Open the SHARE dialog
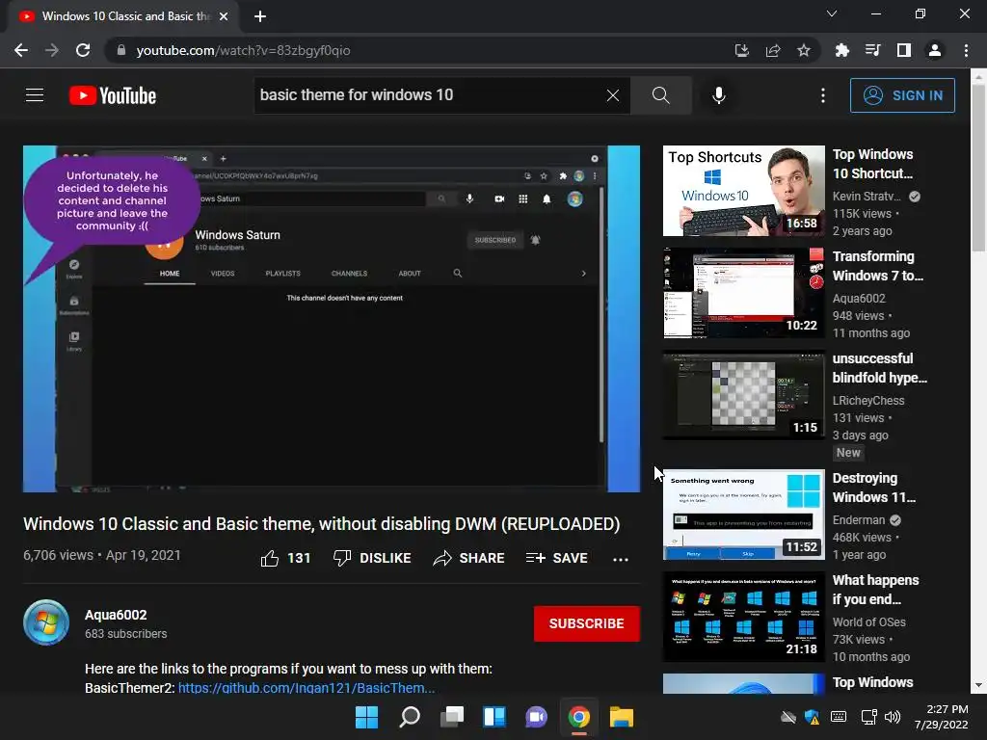Viewport: 987px width, 740px height. [x=469, y=558]
